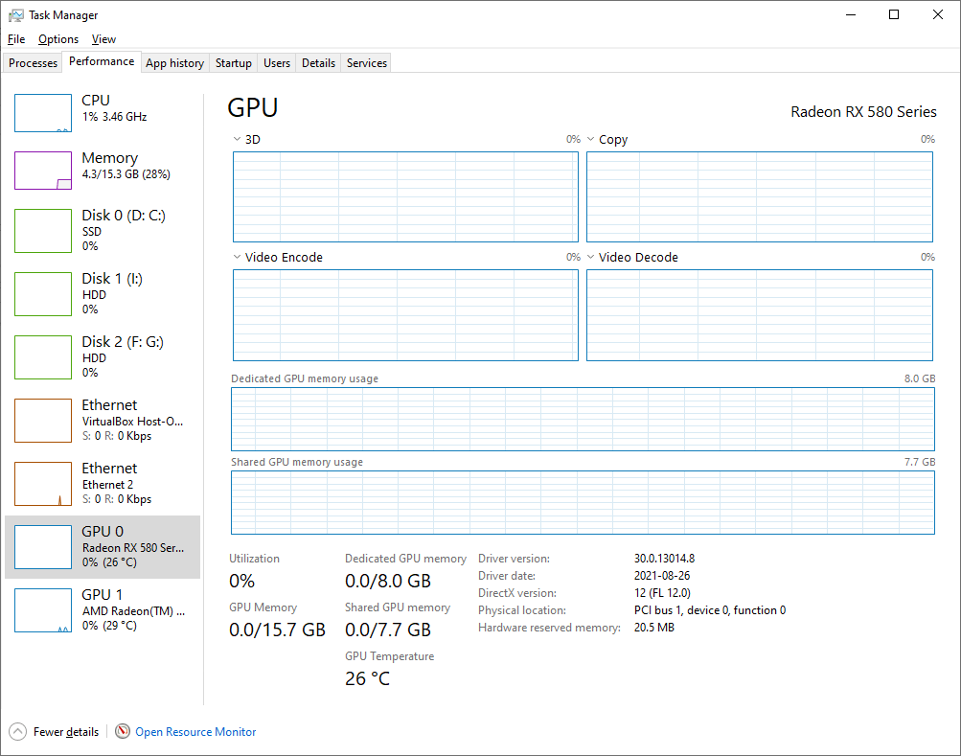Select the Disk 0 (D: C:) thumbnail graph
The width and height of the screenshot is (961, 756).
coord(43,231)
